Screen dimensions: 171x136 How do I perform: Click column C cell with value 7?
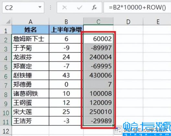coord(98,84)
